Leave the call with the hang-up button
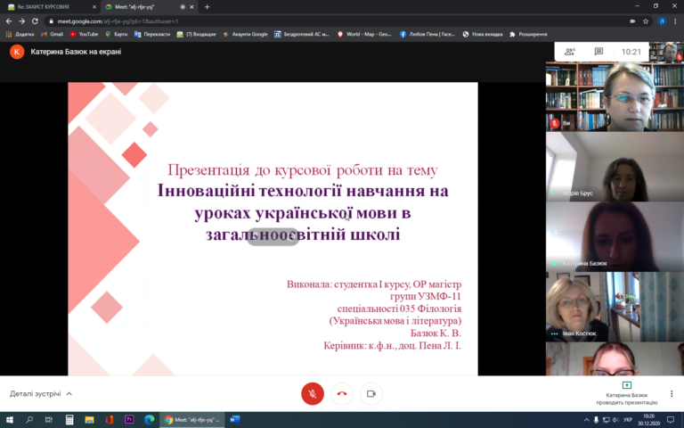Image resolution: width=684 pixels, height=428 pixels. pos(342,393)
